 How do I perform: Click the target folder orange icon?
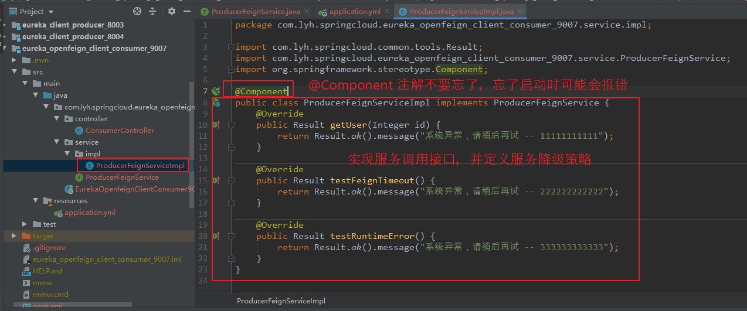26,236
